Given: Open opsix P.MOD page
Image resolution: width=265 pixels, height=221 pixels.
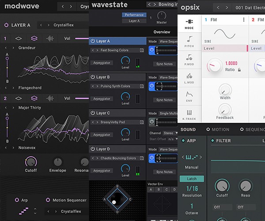Looking at the screenshot, I should 189,57.
